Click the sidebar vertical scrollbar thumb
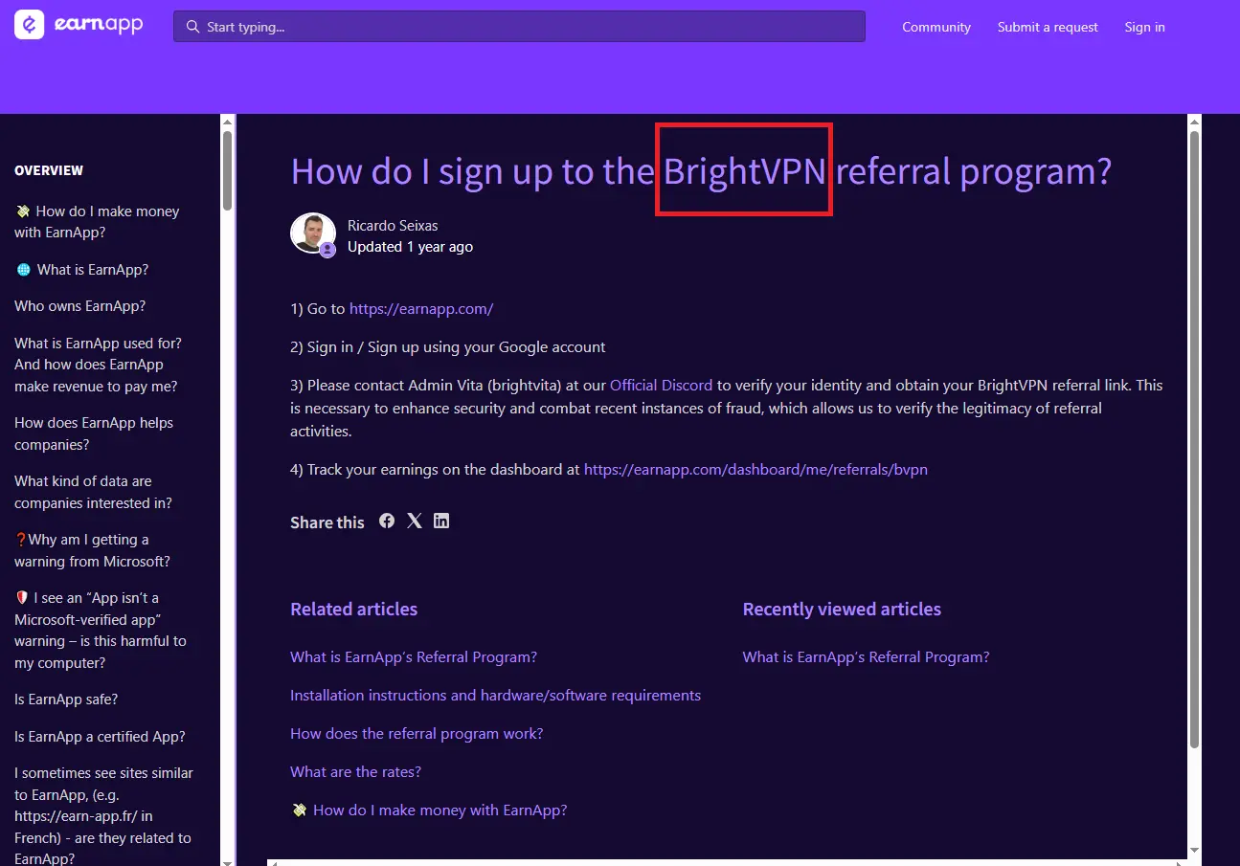Viewport: 1240px width, 866px height. coord(228,170)
